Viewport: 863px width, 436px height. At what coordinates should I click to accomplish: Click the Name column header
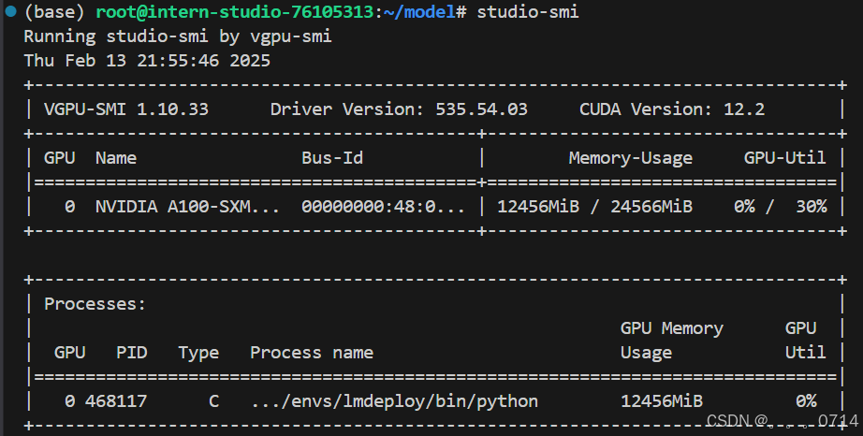pyautogui.click(x=115, y=158)
